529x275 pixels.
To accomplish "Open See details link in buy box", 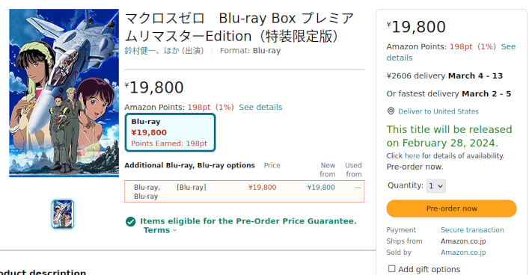I will click(x=451, y=52).
